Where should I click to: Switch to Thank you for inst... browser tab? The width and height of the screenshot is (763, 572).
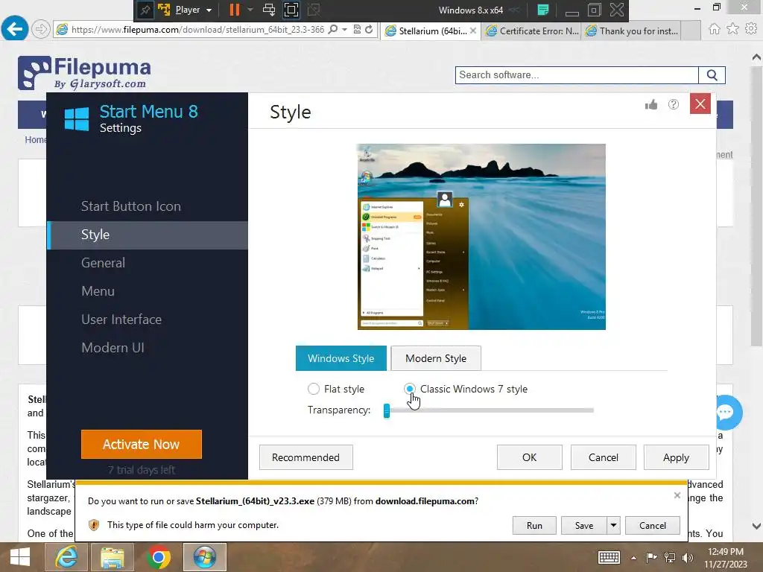pos(632,31)
